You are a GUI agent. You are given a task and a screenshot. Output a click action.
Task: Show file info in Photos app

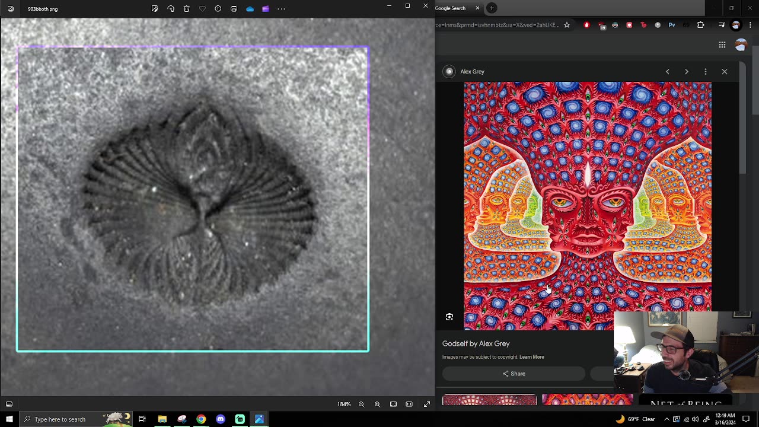click(x=218, y=9)
